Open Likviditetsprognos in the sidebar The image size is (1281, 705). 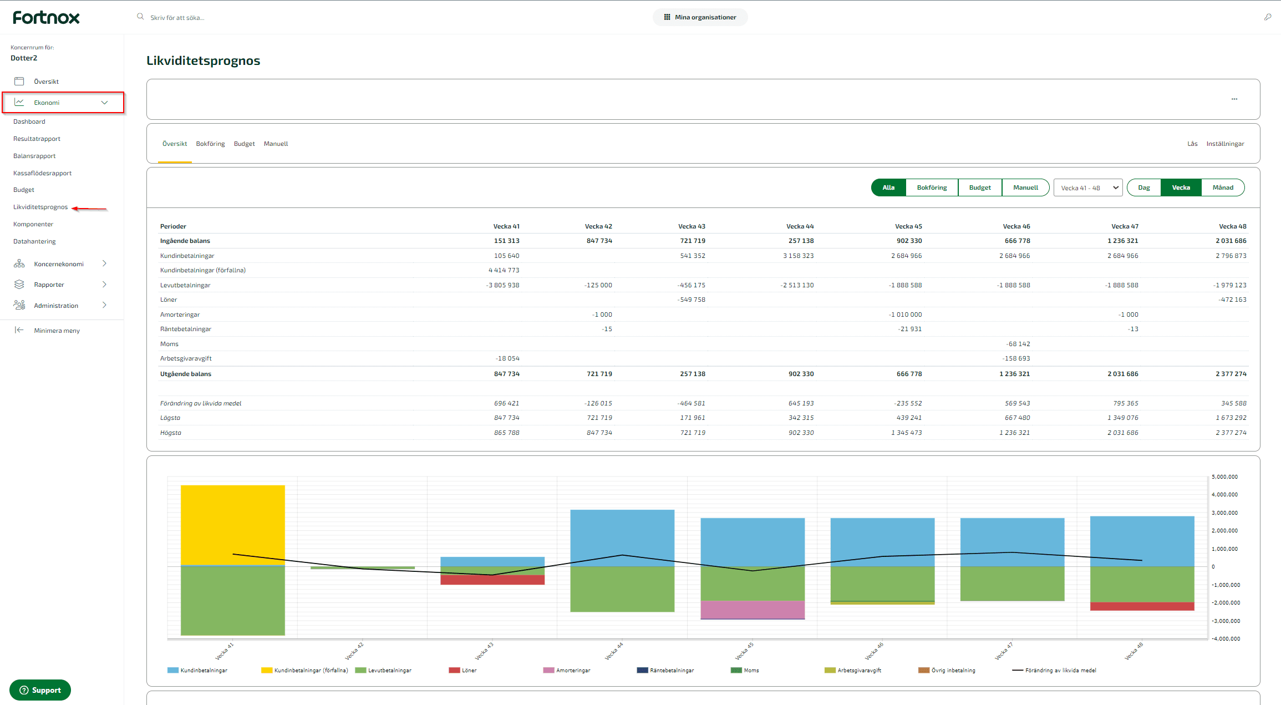(x=40, y=207)
